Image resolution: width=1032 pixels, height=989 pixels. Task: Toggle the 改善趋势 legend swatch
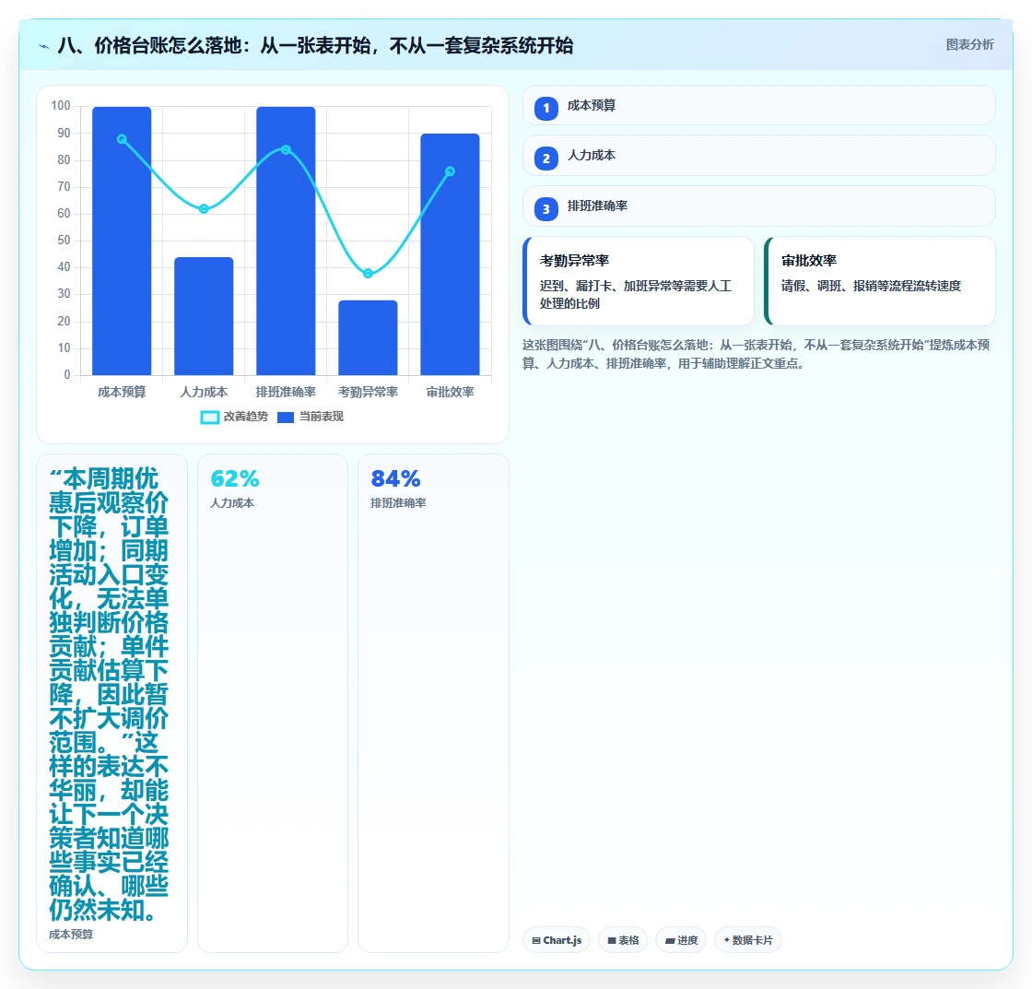pos(209,418)
